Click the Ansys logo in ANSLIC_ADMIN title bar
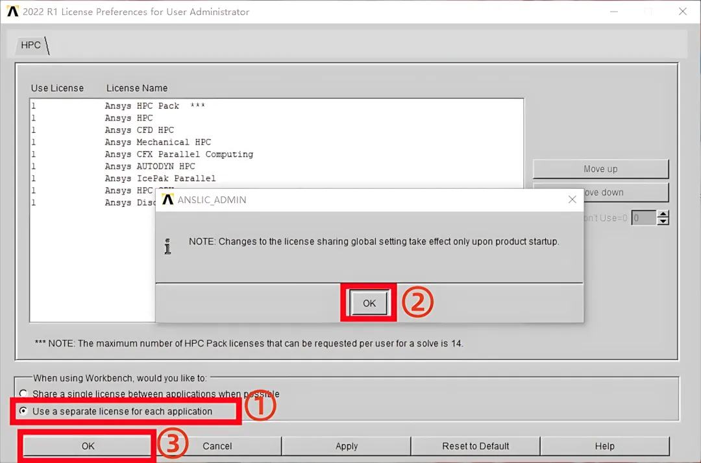Screen dimensions: 701x463 (x=167, y=200)
